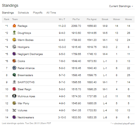137x127 pixels.
Task: Open the All Time tab
Action: [x=51, y=13]
